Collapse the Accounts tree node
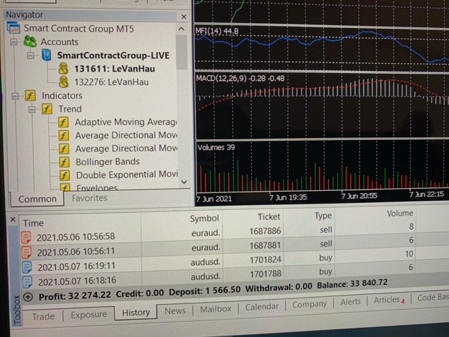 pyautogui.click(x=13, y=42)
